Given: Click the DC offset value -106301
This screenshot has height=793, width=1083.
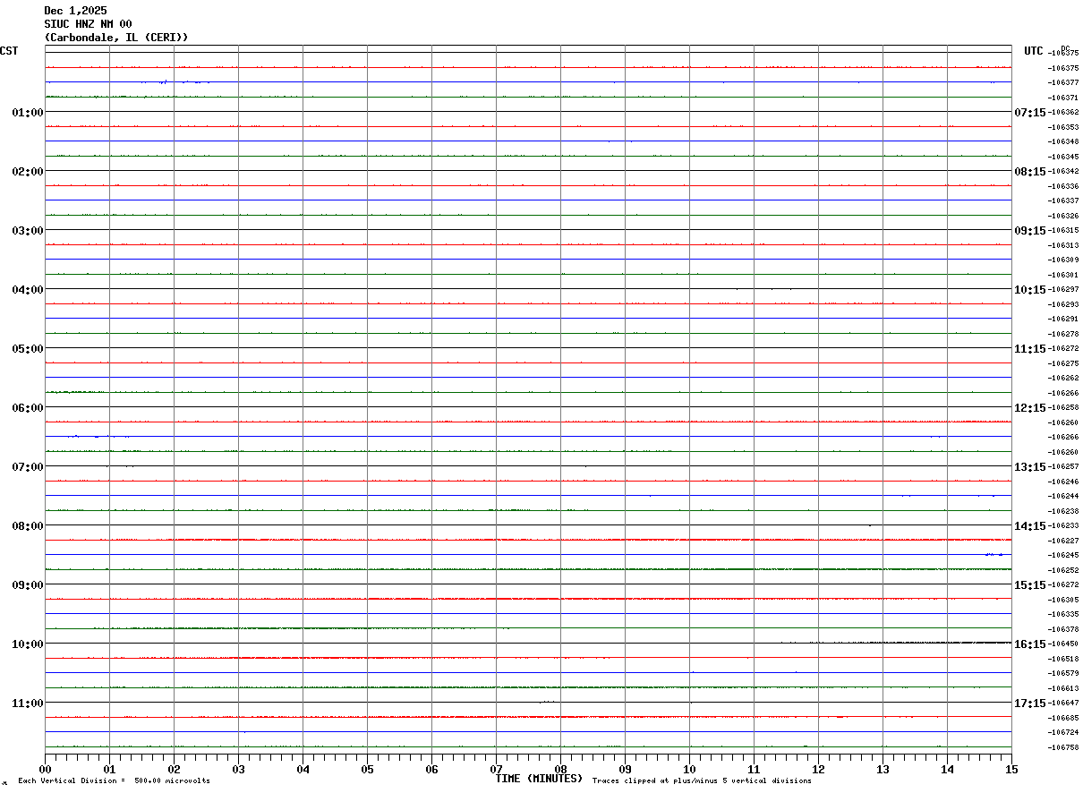Looking at the screenshot, I should [1063, 275].
